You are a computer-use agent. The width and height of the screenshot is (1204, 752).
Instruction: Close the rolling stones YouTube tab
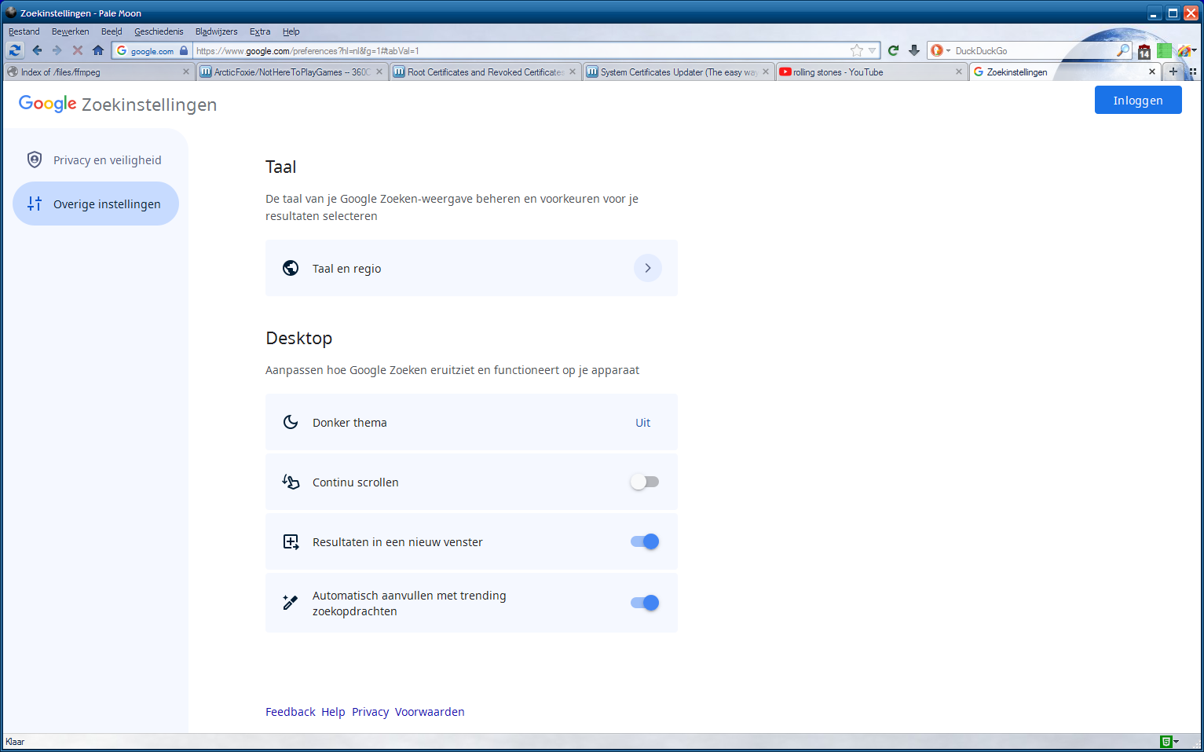click(958, 72)
